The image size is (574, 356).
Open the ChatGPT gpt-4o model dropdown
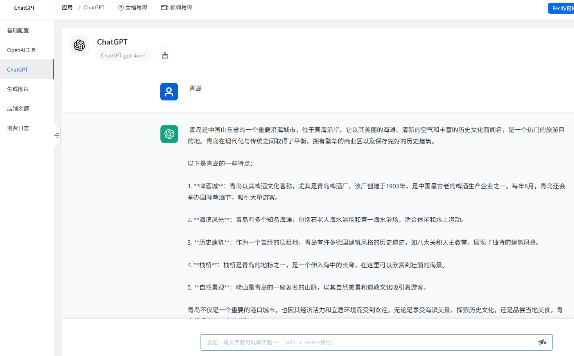click(123, 55)
